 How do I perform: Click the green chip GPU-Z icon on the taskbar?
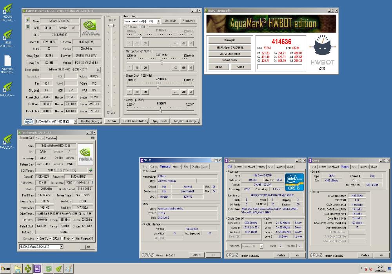(49, 269)
